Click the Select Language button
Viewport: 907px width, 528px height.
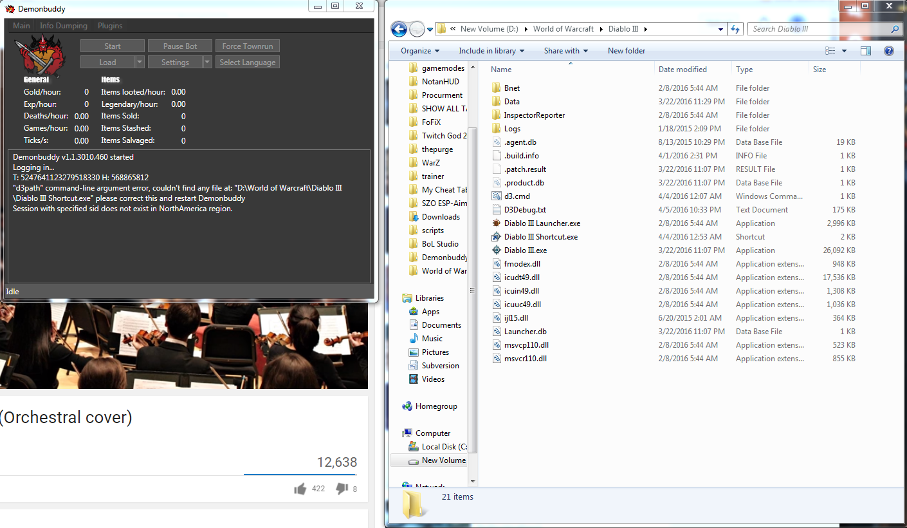(x=248, y=62)
